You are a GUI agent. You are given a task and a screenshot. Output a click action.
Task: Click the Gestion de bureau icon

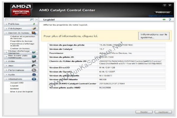(34, 33)
